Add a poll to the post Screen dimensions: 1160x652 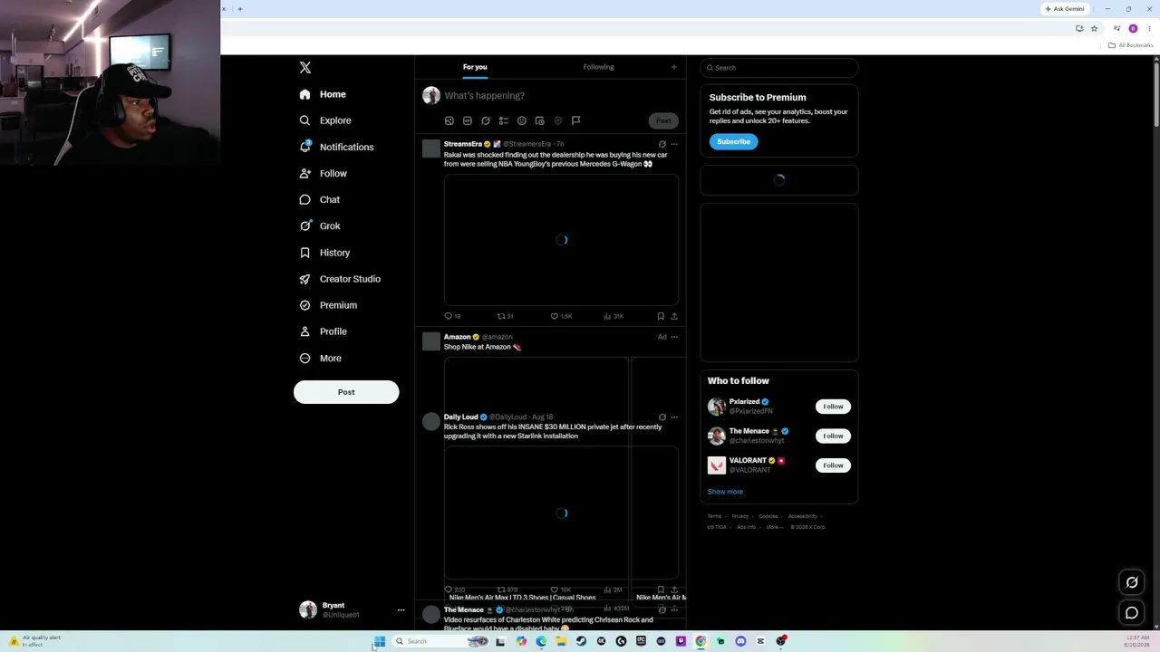504,120
